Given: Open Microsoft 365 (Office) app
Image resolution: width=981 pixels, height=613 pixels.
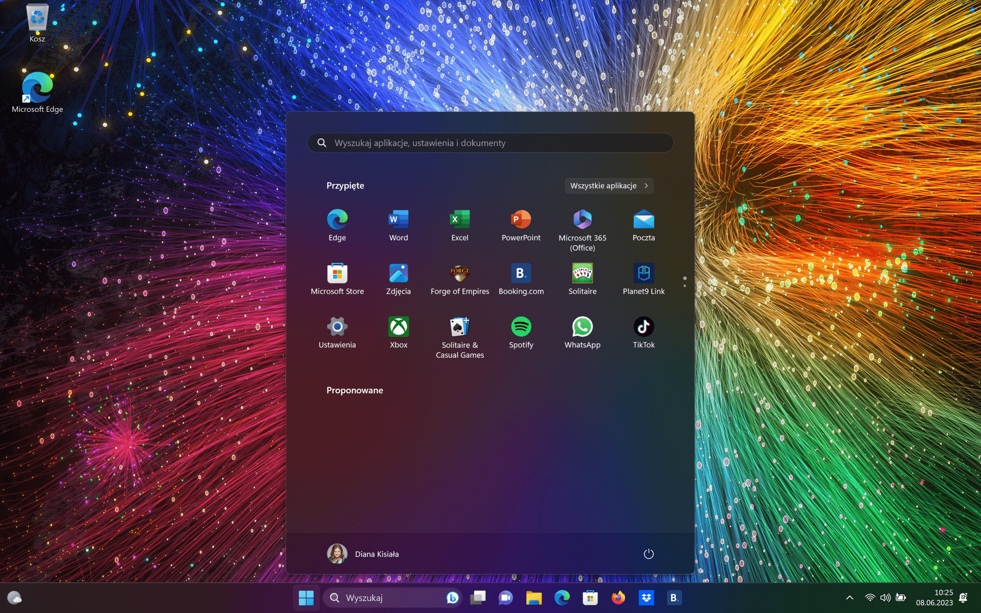Looking at the screenshot, I should (x=582, y=230).
